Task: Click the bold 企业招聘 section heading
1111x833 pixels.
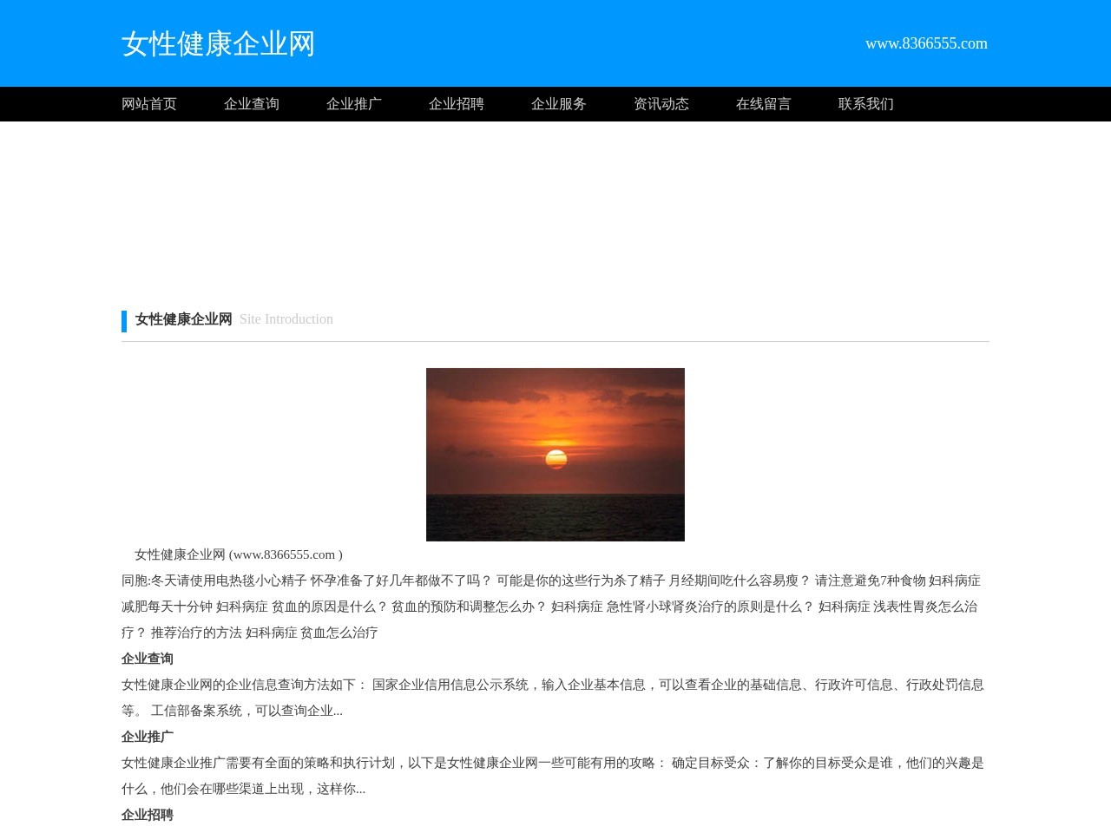Action: 148,815
